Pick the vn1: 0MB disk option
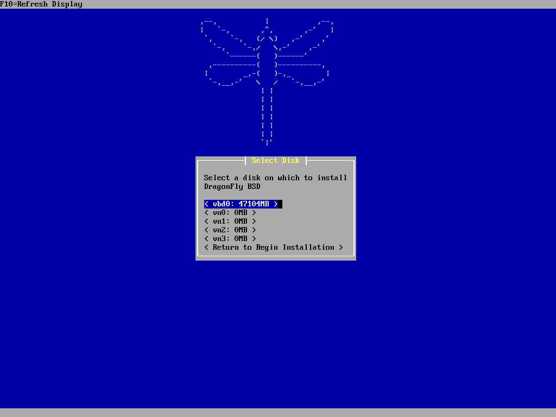 [x=230, y=222]
